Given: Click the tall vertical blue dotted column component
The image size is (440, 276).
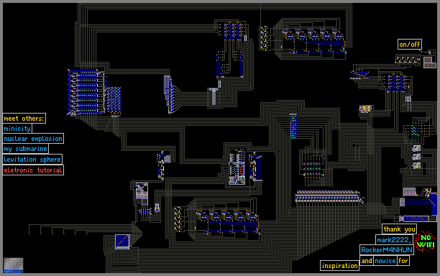Looking at the screenshot, I should click(x=293, y=126).
